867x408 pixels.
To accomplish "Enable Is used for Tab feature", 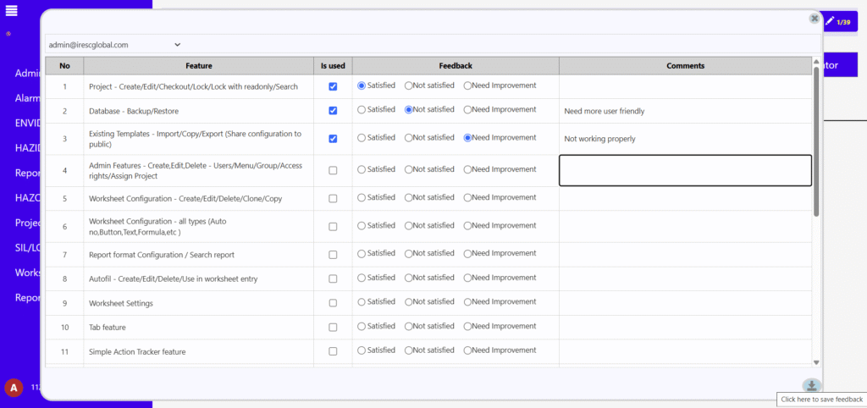I will click(x=333, y=327).
